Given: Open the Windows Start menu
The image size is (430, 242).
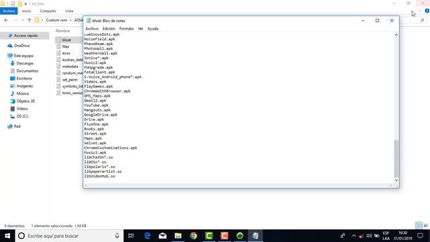Looking at the screenshot, I should (7, 236).
